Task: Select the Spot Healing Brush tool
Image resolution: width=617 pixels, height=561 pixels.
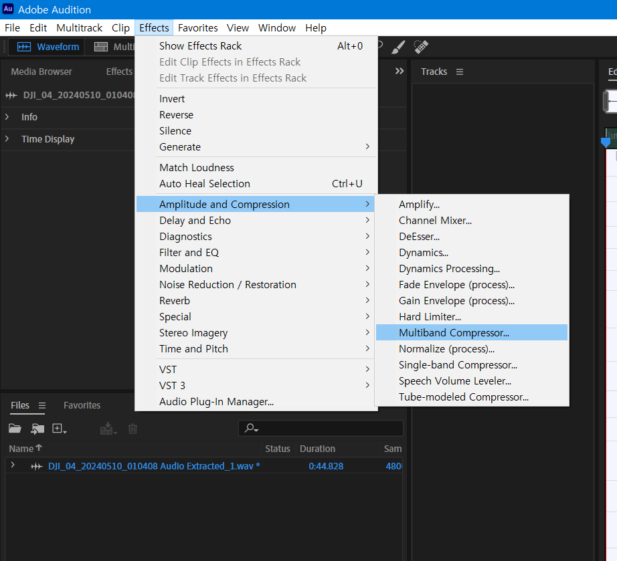Action: point(421,47)
